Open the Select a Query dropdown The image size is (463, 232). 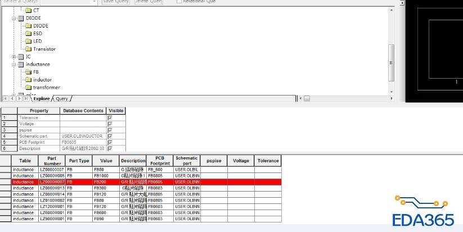(94, 2)
